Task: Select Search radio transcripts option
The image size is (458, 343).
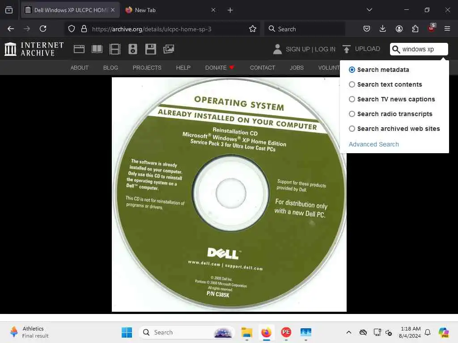Action: (x=352, y=114)
